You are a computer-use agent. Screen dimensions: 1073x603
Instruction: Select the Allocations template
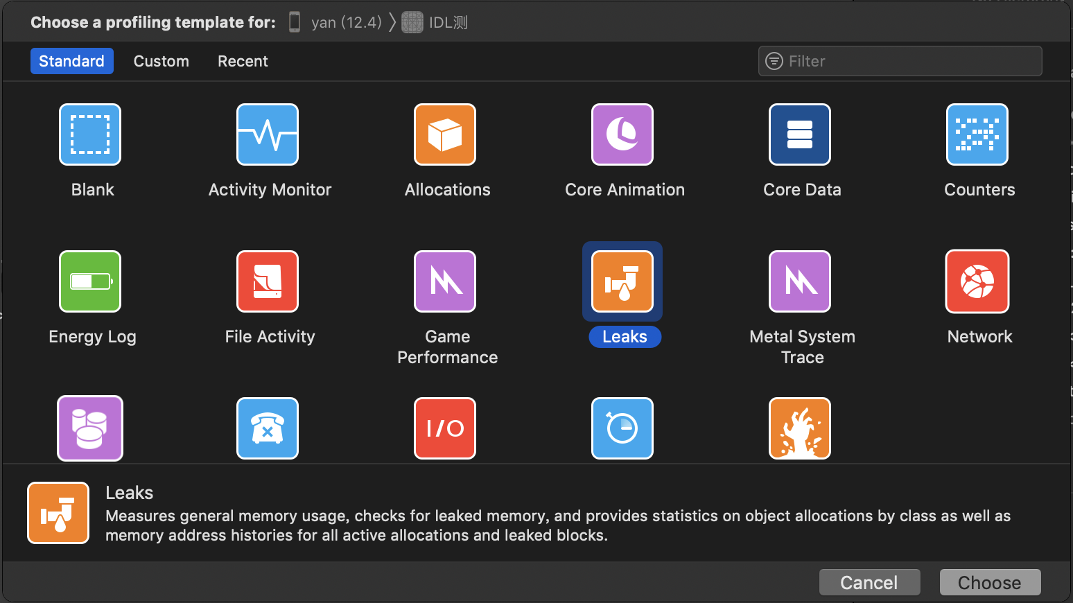tap(445, 134)
